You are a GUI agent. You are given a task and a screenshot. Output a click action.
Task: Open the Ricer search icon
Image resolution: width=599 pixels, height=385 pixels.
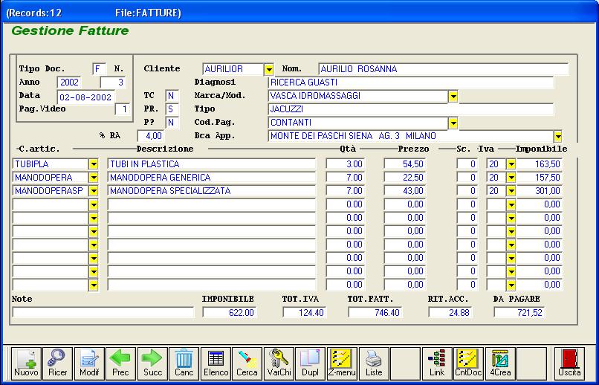point(58,363)
